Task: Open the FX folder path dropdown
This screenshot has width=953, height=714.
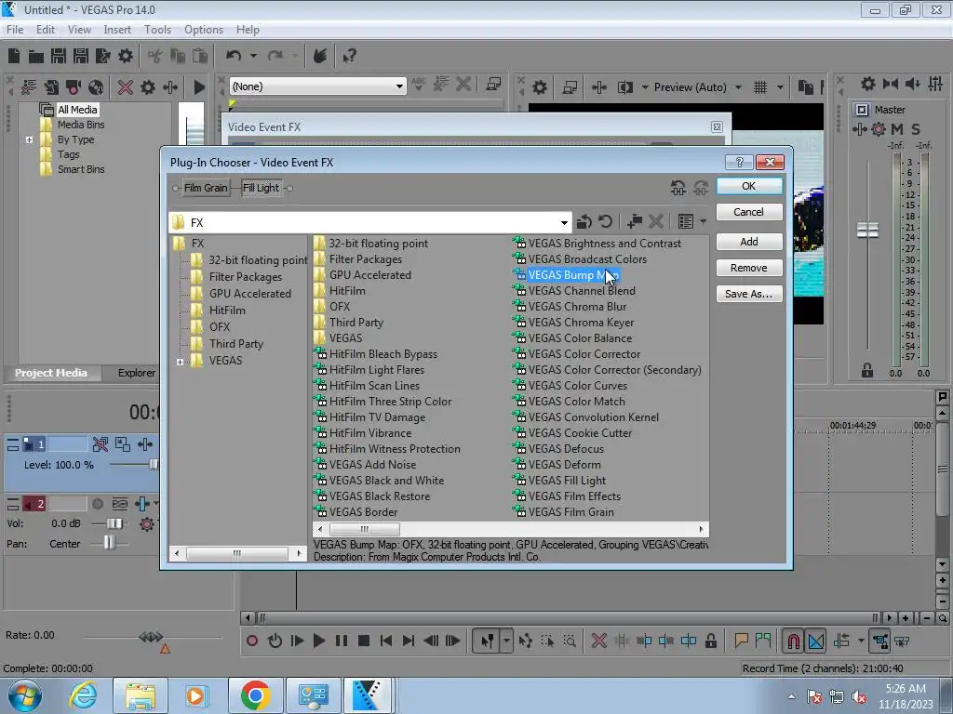Action: [x=564, y=222]
